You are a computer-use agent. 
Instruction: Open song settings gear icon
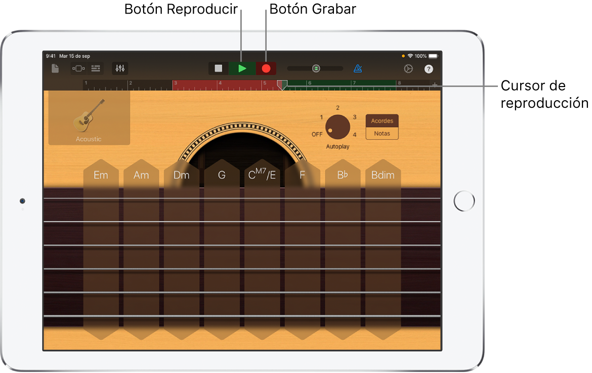pyautogui.click(x=408, y=69)
